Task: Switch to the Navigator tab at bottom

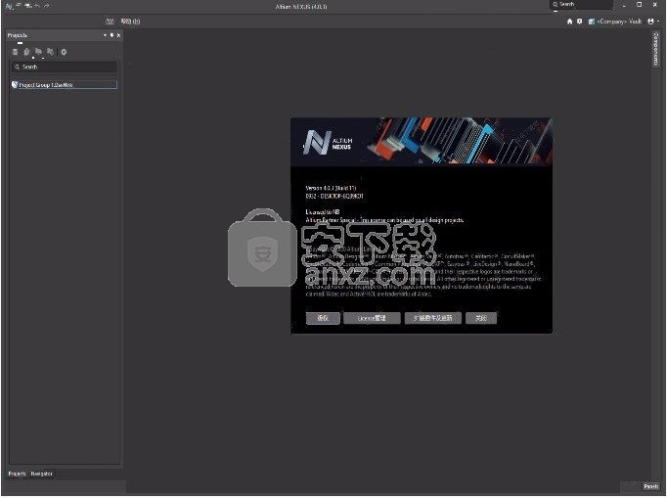Action: click(x=42, y=474)
